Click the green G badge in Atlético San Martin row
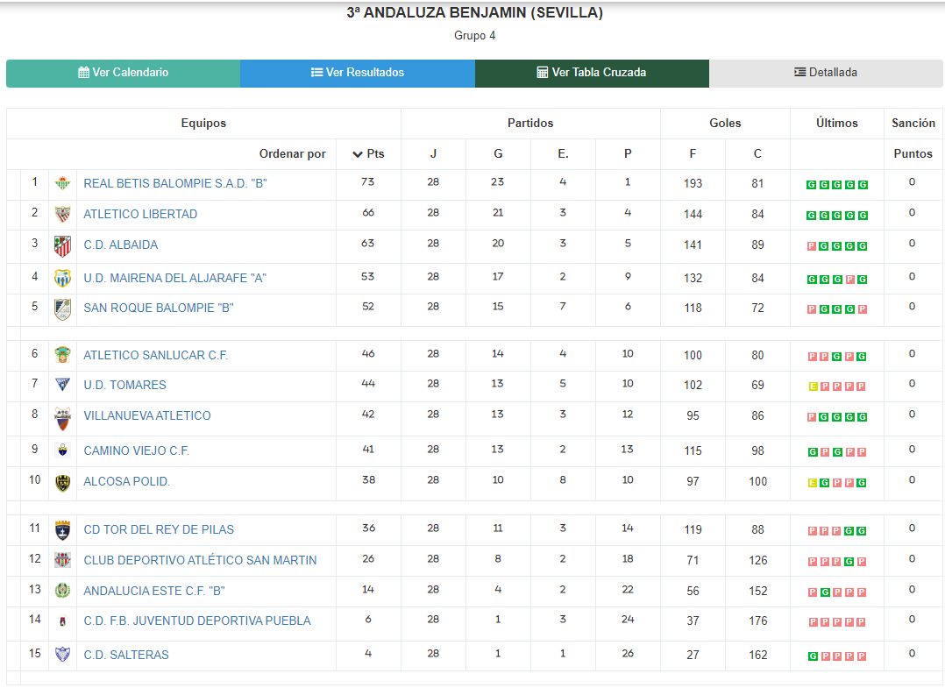Screen dimensions: 945x695 coord(849,562)
